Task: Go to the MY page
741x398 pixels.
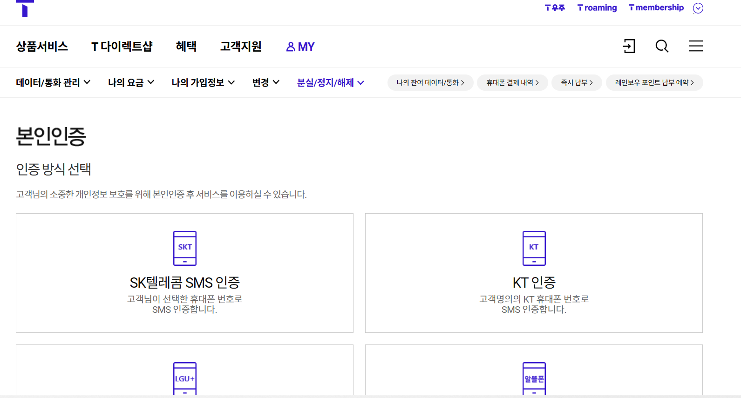Action: (300, 47)
